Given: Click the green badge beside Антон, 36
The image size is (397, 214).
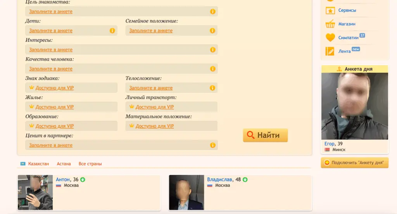Looking at the screenshot, I should pyautogui.click(x=83, y=179).
